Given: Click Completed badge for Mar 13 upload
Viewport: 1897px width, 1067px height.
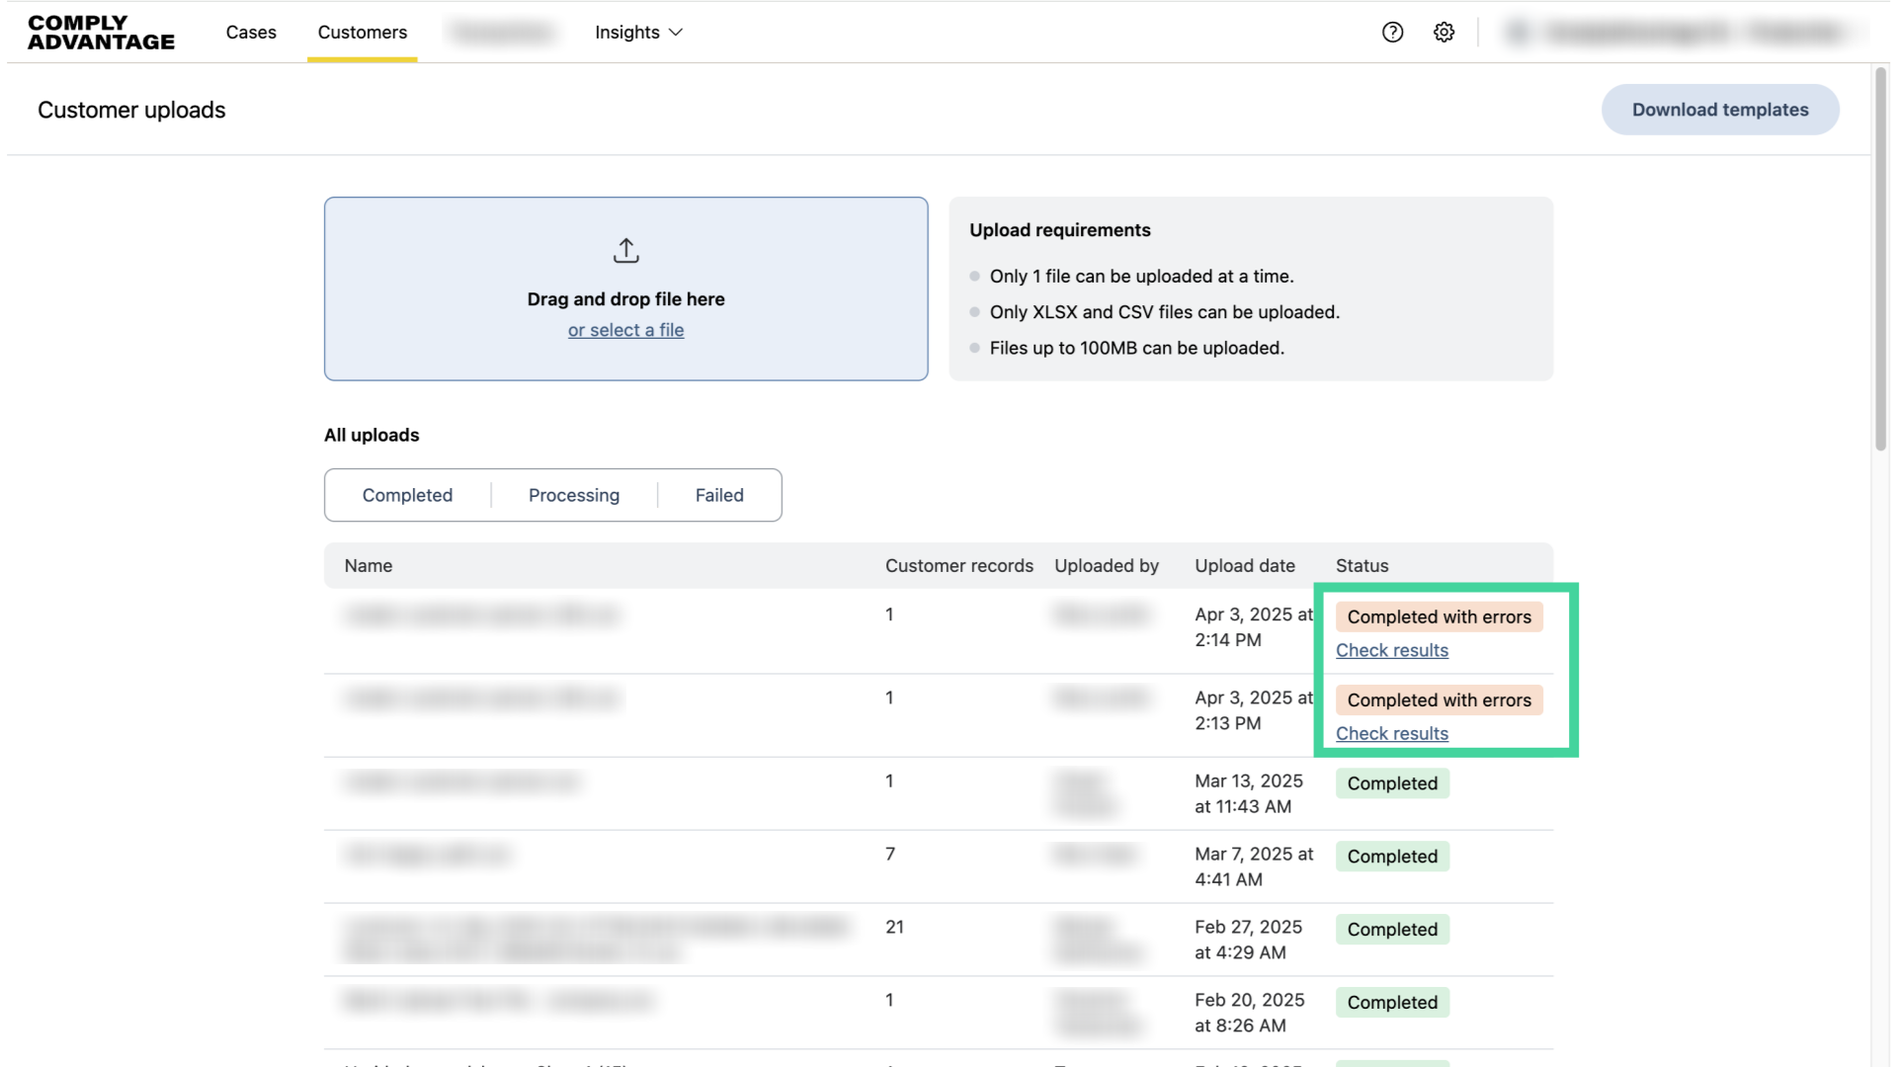Looking at the screenshot, I should (x=1391, y=783).
